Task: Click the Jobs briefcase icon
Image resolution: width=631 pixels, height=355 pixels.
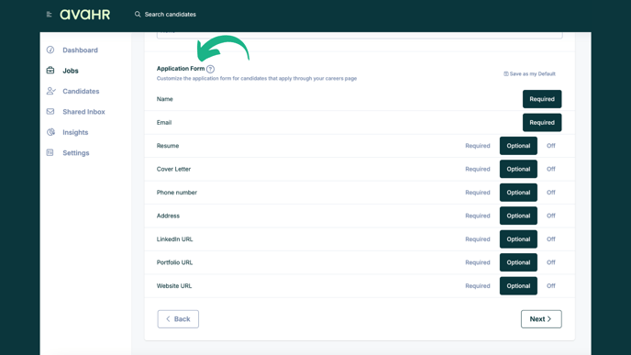Action: [x=50, y=71]
